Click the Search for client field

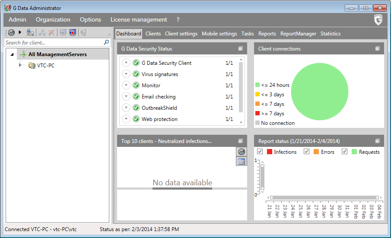52,43
